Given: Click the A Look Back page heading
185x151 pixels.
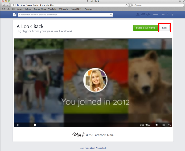Looking at the screenshot, I should (x=30, y=26).
